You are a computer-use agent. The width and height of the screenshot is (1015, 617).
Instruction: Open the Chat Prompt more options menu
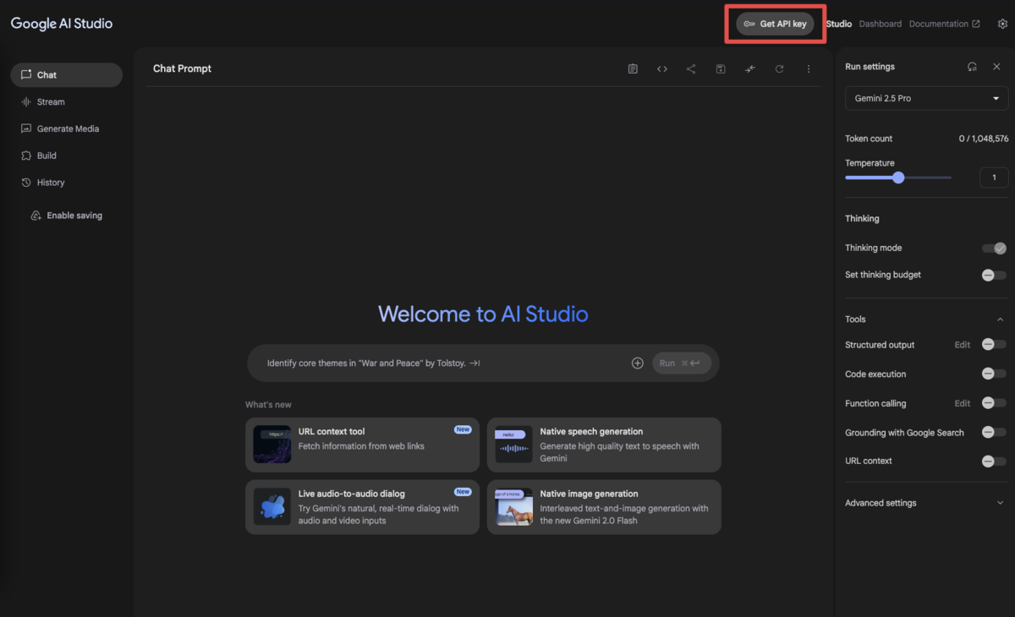[809, 69]
